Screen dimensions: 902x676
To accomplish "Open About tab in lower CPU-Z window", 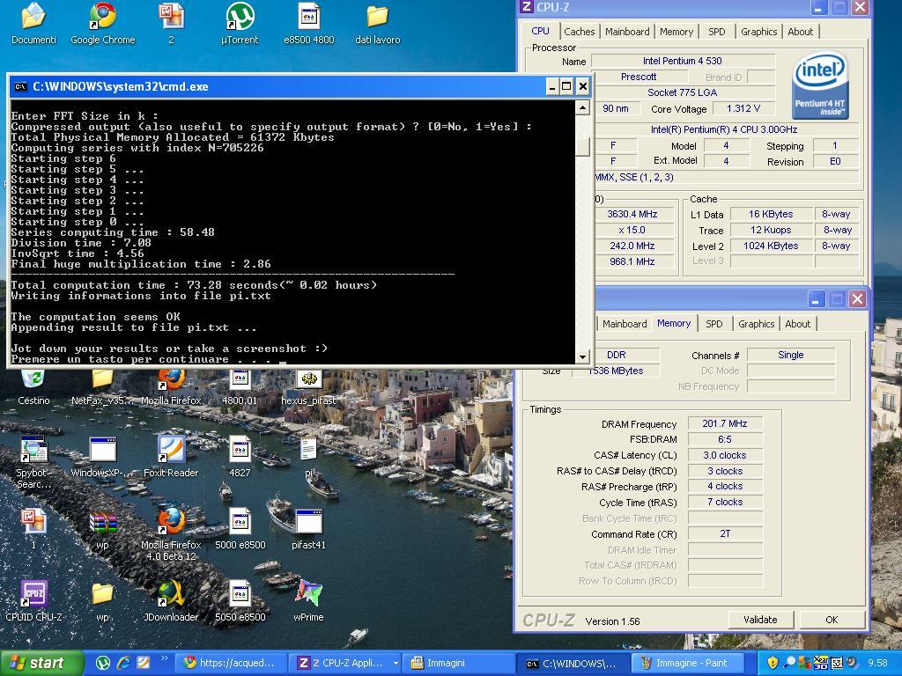I will coord(797,324).
